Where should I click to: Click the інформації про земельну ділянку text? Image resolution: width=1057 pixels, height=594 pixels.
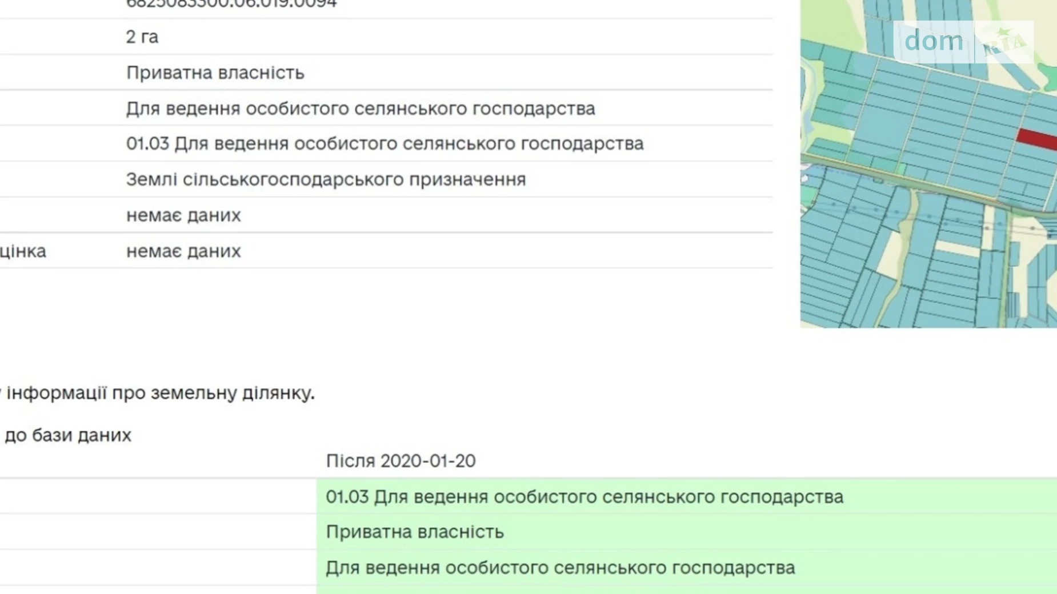coord(160,393)
